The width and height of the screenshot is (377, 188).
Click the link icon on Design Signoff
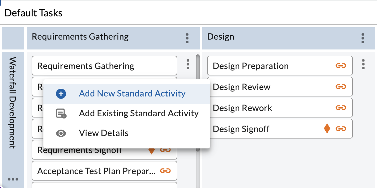[341, 129]
